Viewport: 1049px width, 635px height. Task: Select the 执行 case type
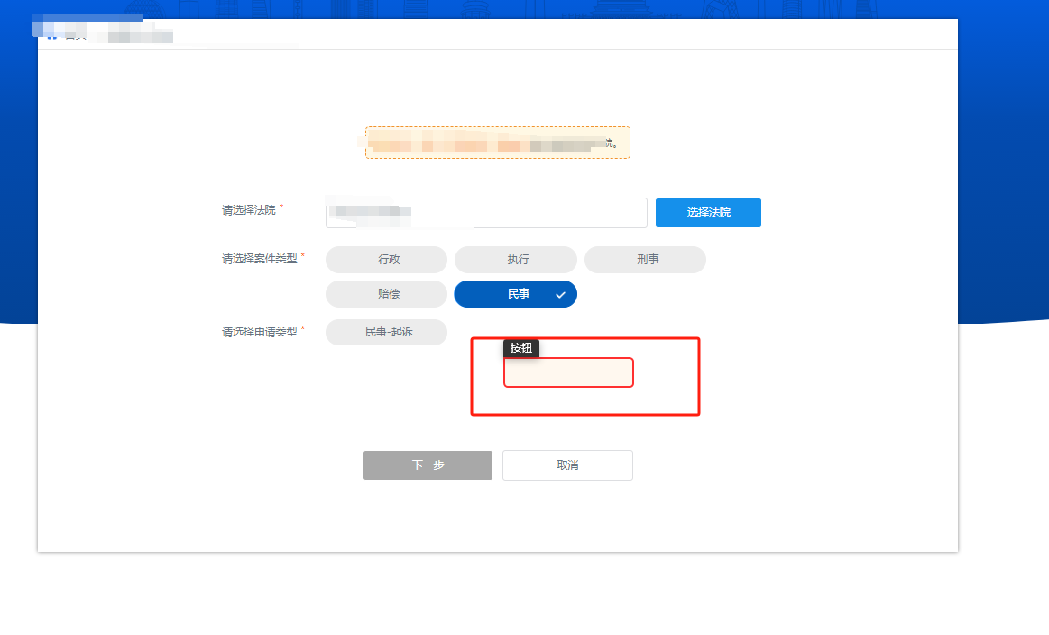[516, 260]
